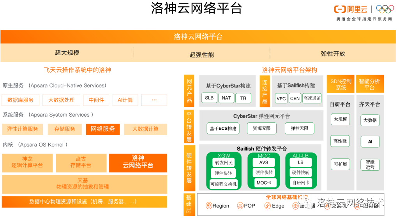Select the 大数据处理 box
The width and height of the screenshot is (397, 220).
(x=61, y=100)
